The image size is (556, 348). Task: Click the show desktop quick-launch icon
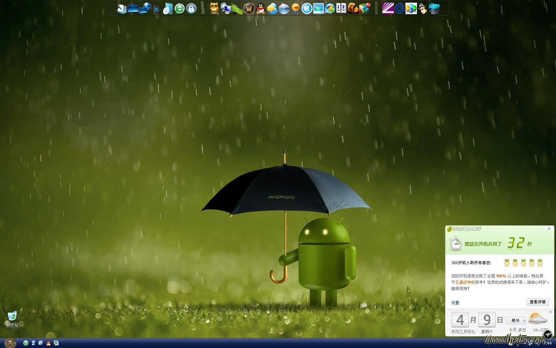tap(33, 343)
